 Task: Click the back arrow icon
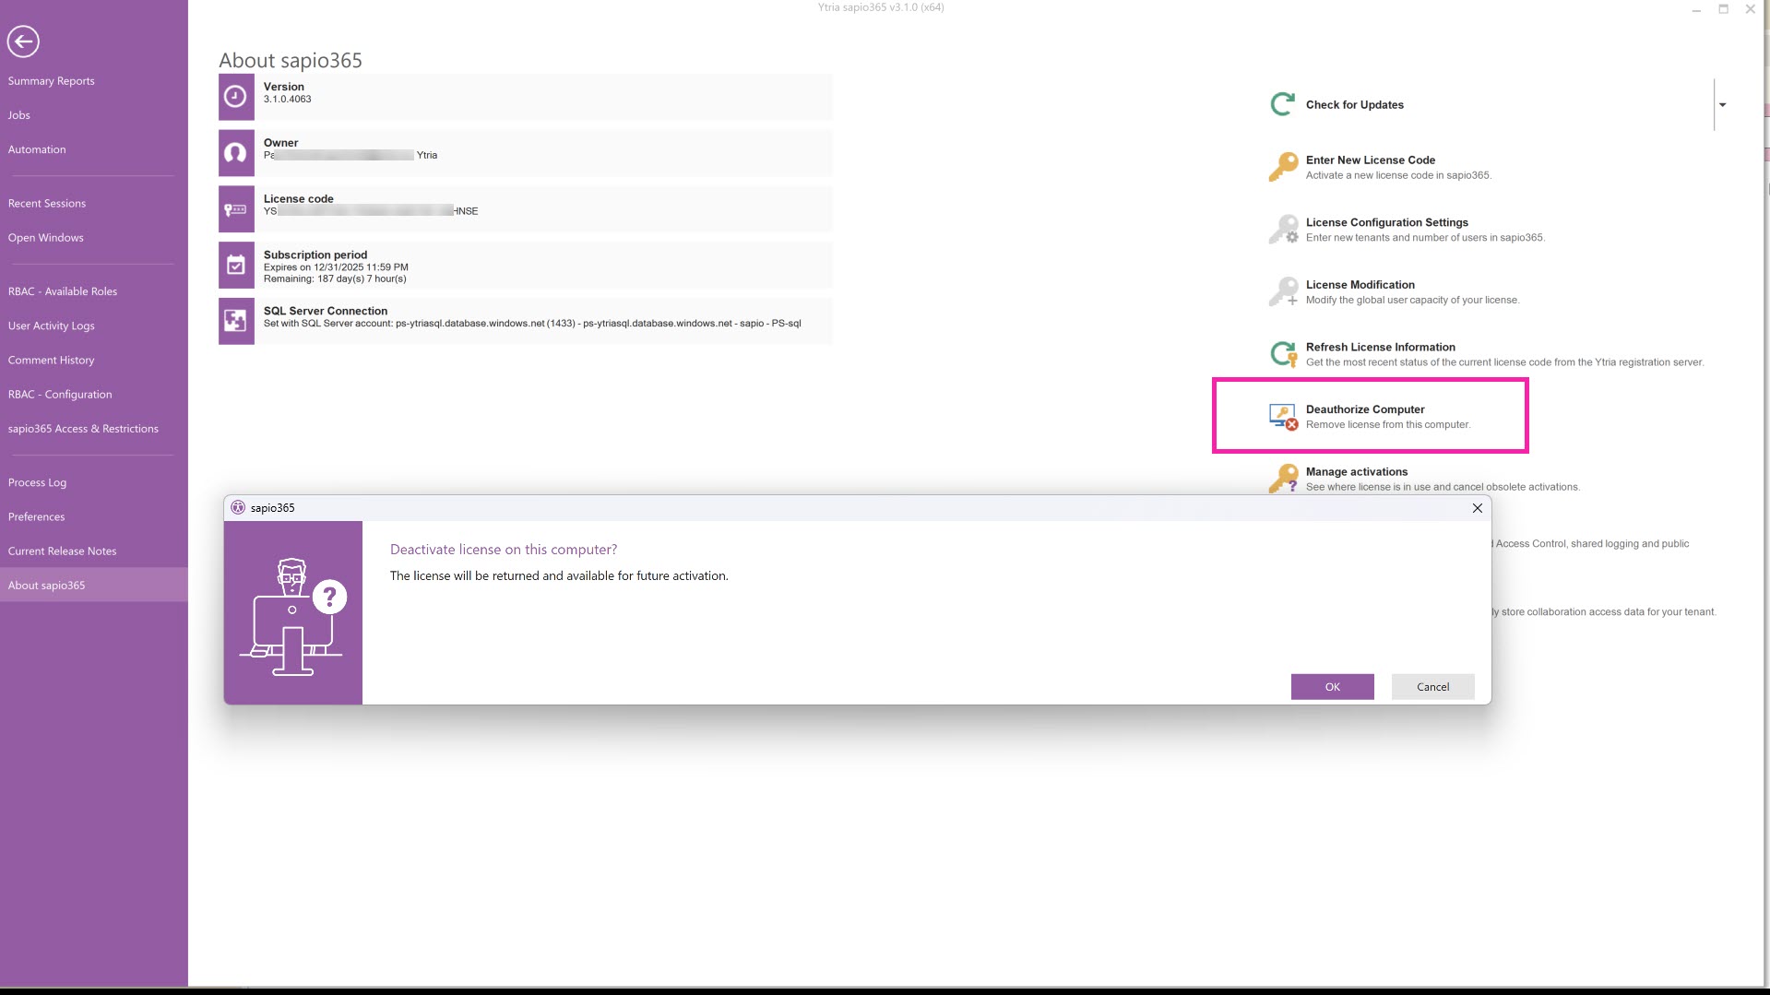23,41
